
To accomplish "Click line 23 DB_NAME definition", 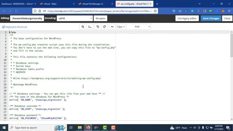I will click(x=38, y=100).
